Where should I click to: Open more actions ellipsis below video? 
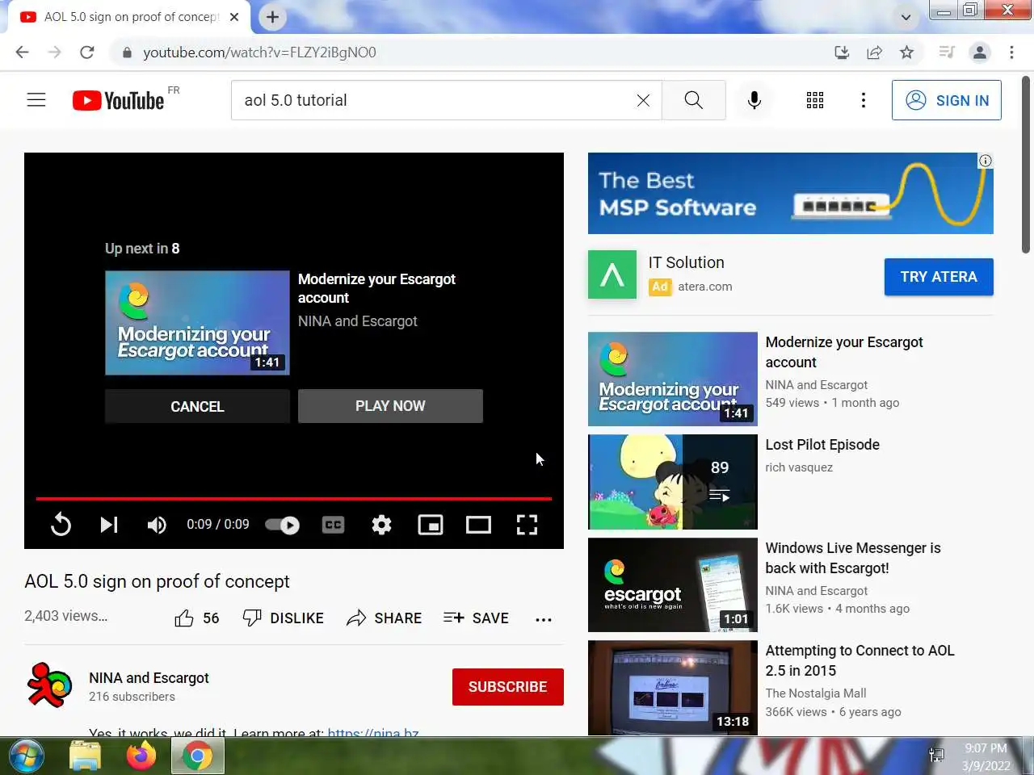click(544, 619)
